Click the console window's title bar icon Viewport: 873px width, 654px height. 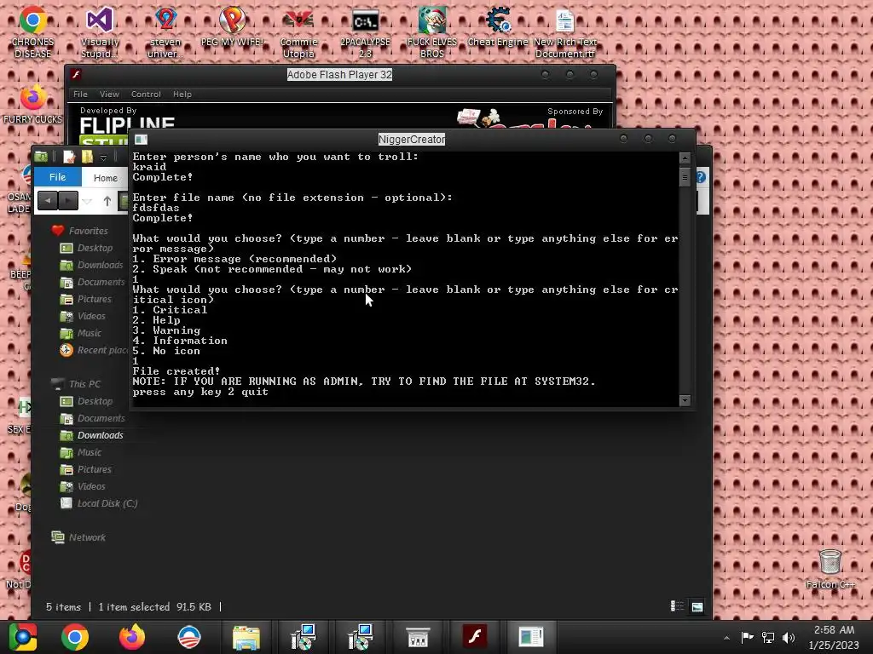coord(141,139)
